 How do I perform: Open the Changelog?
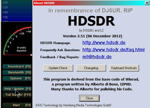(x=91, y=68)
